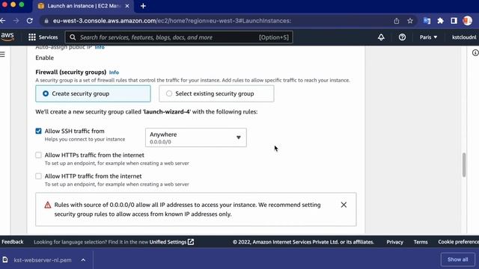This screenshot has height=269, width=479.
Task: Open the kstcloudnl account menu
Action: (464, 37)
